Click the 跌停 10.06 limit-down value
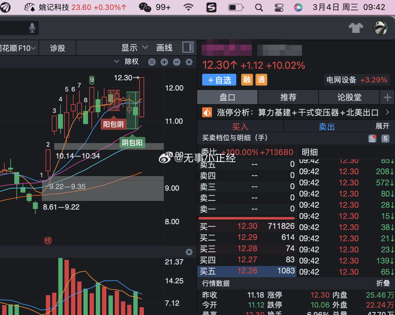The image size is (395, 315). [x=320, y=305]
